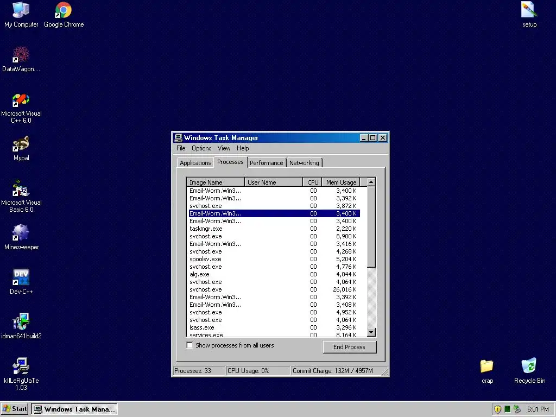This screenshot has height=417, width=556.
Task: Open the Options menu
Action: click(x=201, y=148)
